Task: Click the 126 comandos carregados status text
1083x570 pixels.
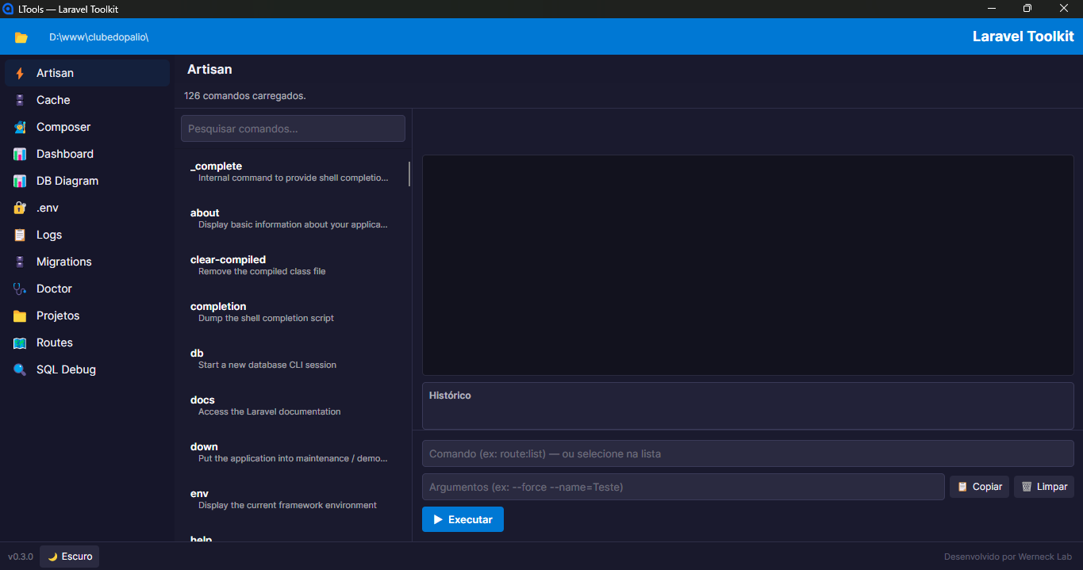Action: 245,96
